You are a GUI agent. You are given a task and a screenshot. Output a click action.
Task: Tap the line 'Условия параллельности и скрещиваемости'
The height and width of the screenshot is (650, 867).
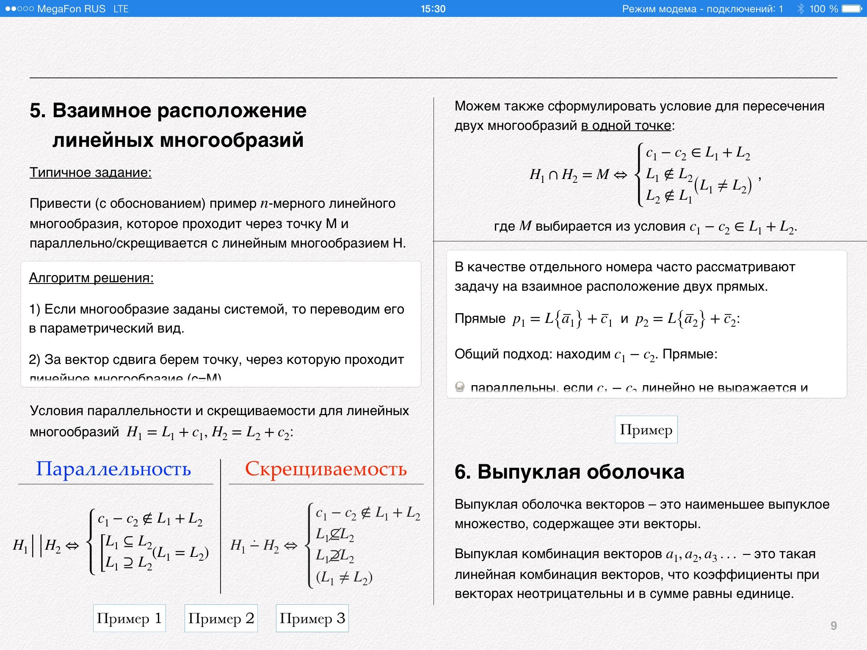coord(219,411)
